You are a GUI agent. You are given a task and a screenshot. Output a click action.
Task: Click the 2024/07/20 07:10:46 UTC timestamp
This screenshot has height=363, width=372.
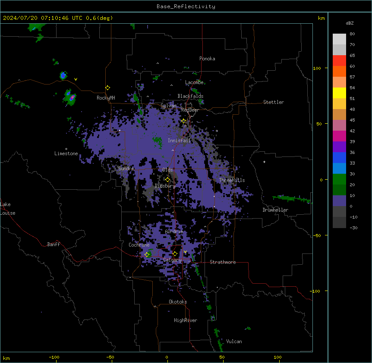click(43, 18)
